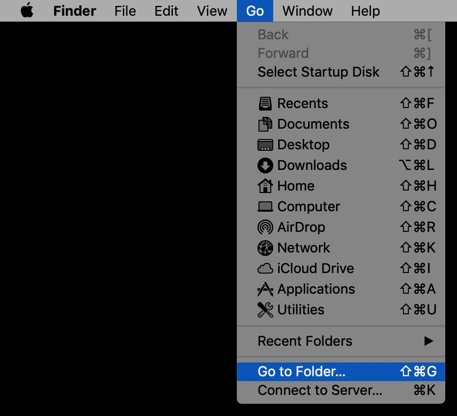Click the Computer display icon

[265, 206]
